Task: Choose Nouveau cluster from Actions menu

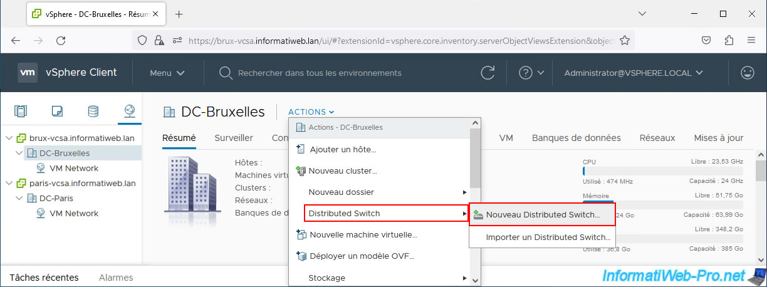Action: (x=380, y=170)
